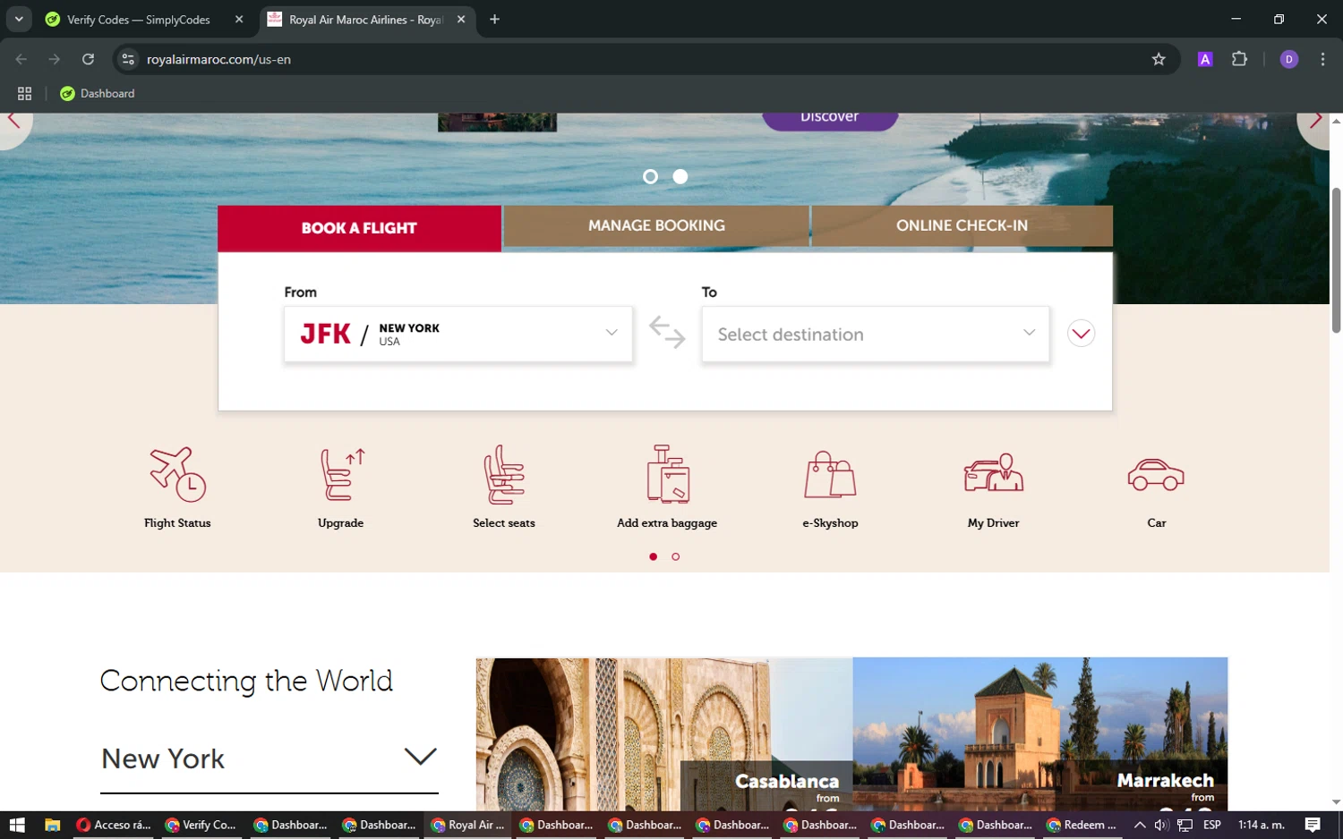Open the e-Skyshop shopping bags icon

click(830, 474)
